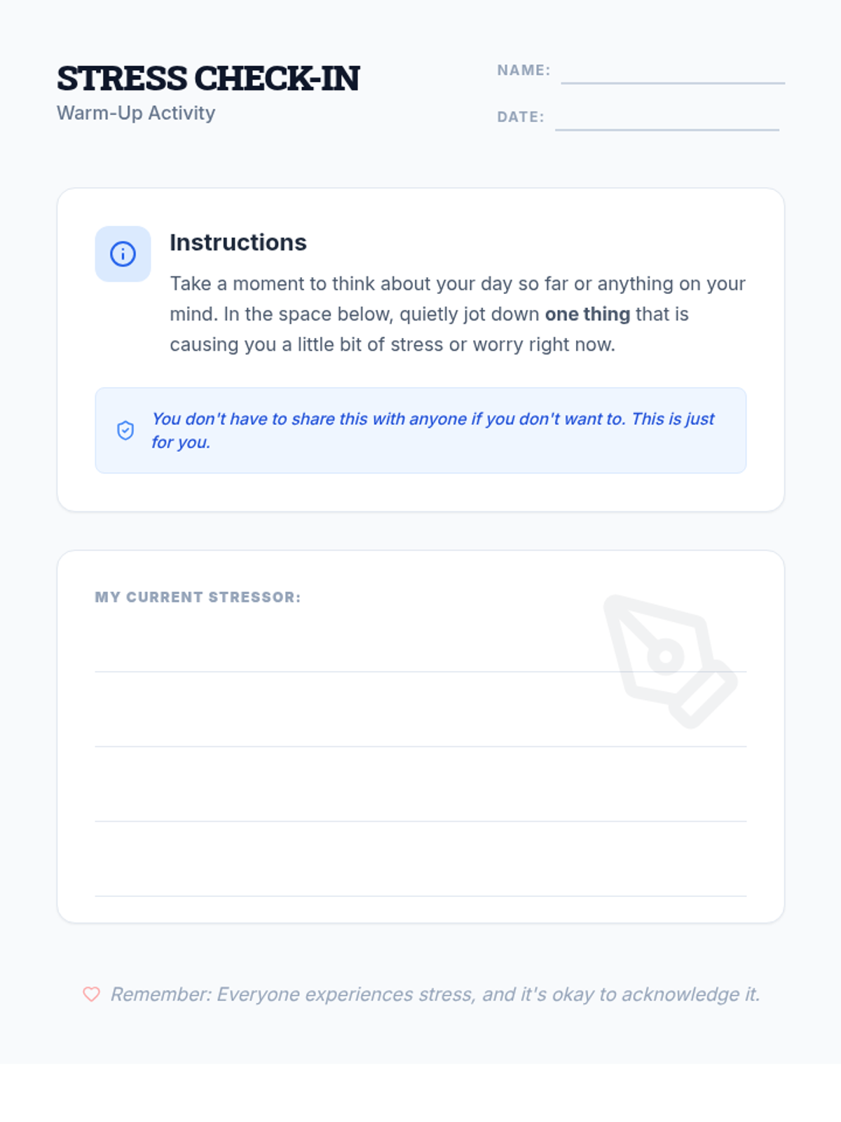Click the red heart icon in footer
The width and height of the screenshot is (841, 1122).
[91, 994]
